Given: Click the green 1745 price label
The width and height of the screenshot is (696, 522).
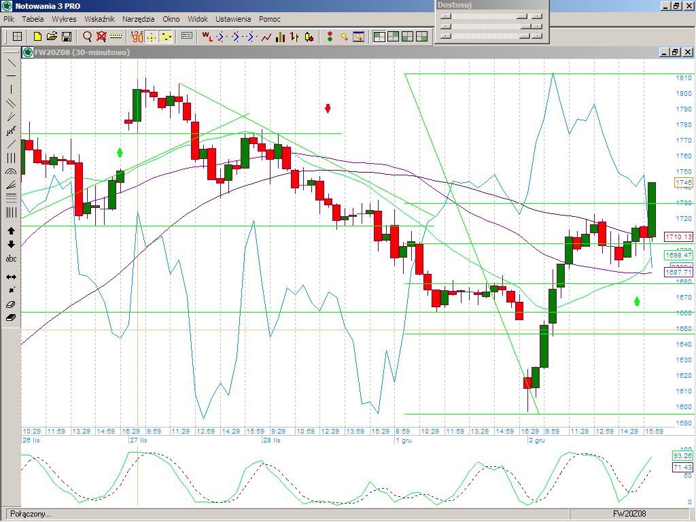Looking at the screenshot, I should 684,183.
